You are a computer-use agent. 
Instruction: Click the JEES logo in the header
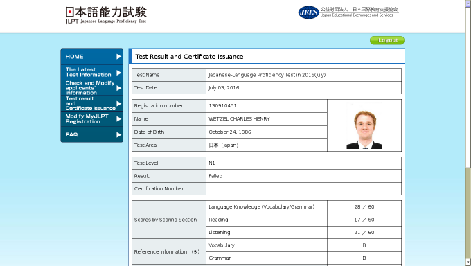[x=348, y=12]
